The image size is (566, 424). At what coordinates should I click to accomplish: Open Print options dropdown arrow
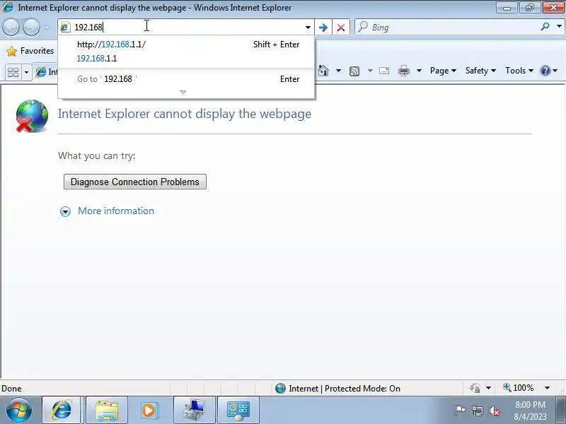click(x=419, y=71)
